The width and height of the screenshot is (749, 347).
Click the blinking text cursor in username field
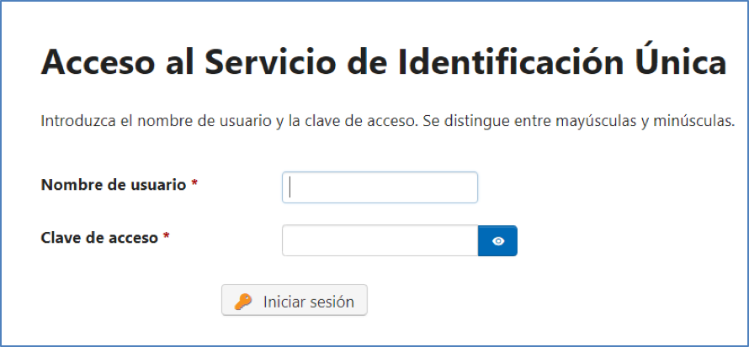pyautogui.click(x=290, y=187)
